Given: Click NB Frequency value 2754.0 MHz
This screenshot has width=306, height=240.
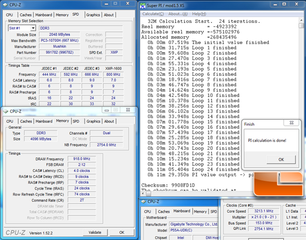Looking at the screenshot, I should tap(107, 145).
